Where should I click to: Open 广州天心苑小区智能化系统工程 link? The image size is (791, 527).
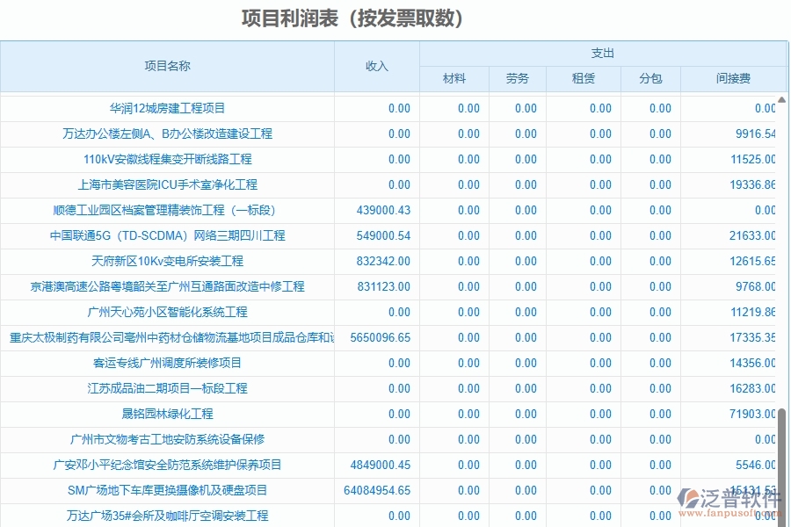click(x=167, y=312)
